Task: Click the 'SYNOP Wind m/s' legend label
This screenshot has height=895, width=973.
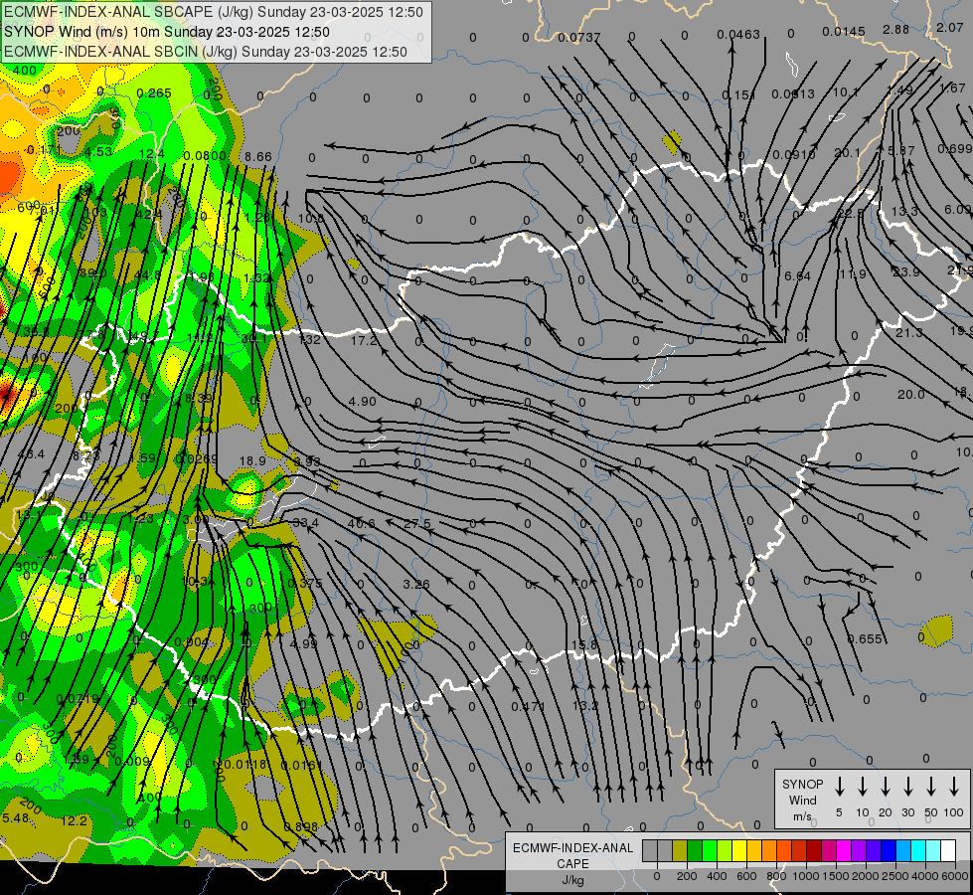Action: [x=802, y=800]
